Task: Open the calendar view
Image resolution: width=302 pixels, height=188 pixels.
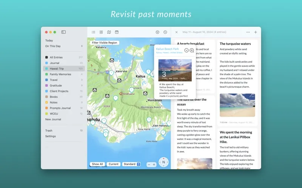Action: tap(117, 32)
